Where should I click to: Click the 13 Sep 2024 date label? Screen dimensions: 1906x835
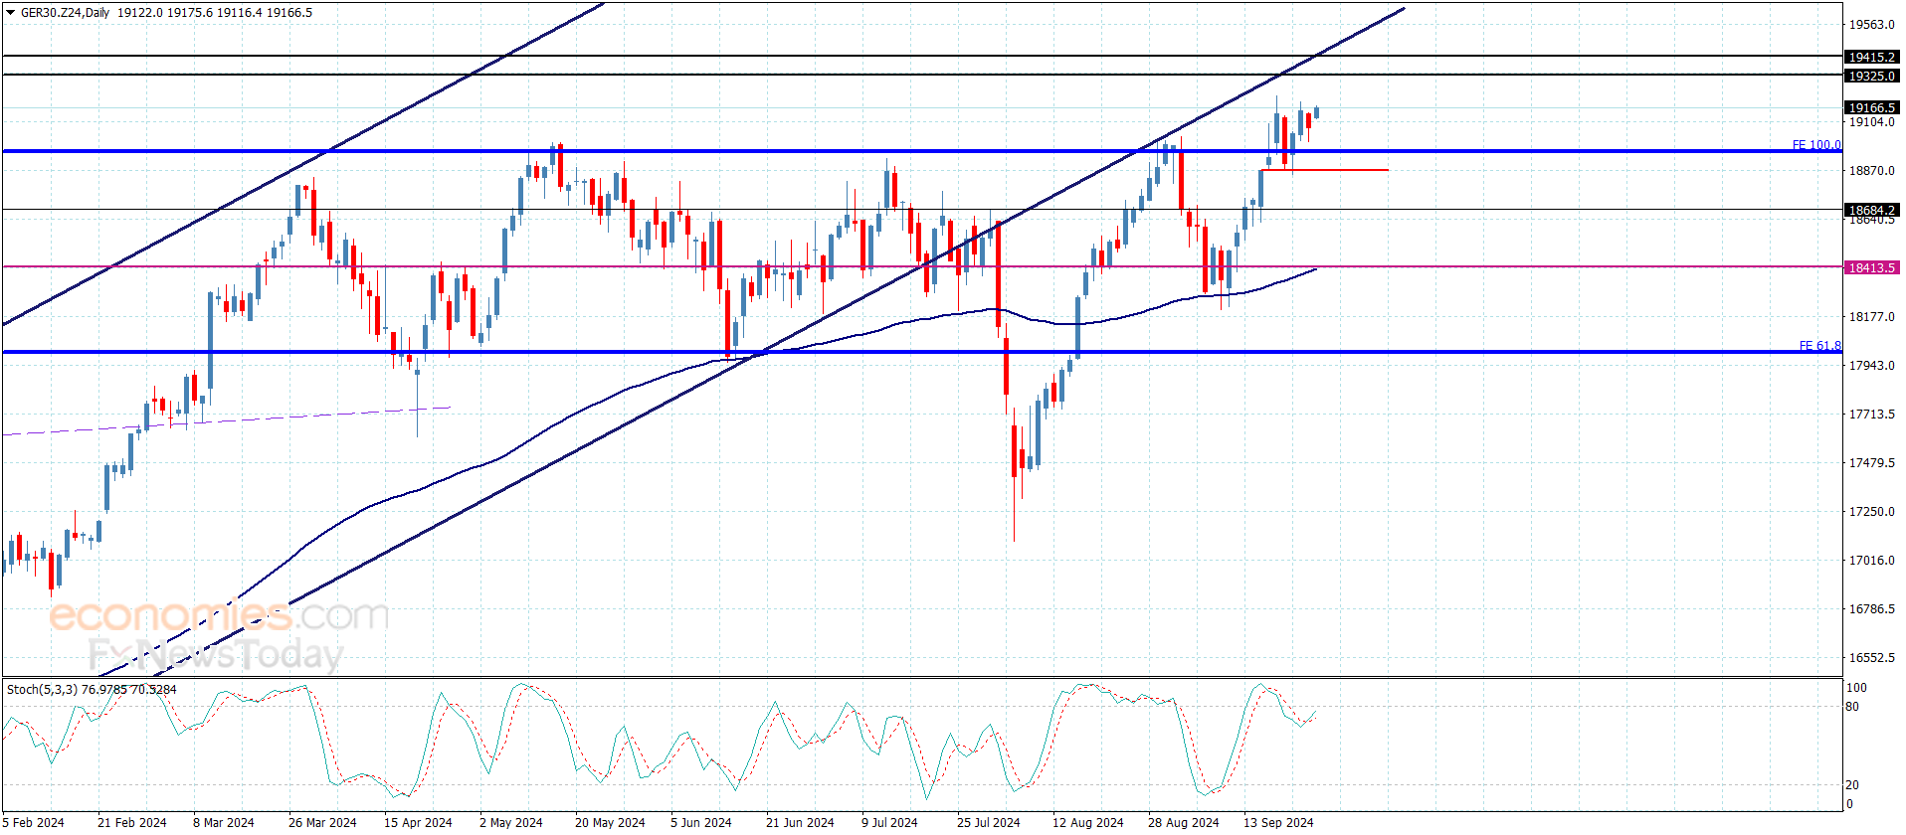(1278, 822)
